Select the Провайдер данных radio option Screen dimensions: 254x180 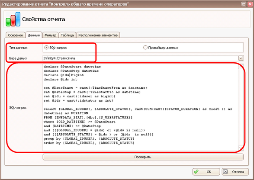[x=145, y=48]
